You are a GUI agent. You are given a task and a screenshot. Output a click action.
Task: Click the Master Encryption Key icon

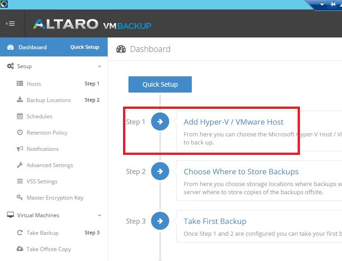20,197
